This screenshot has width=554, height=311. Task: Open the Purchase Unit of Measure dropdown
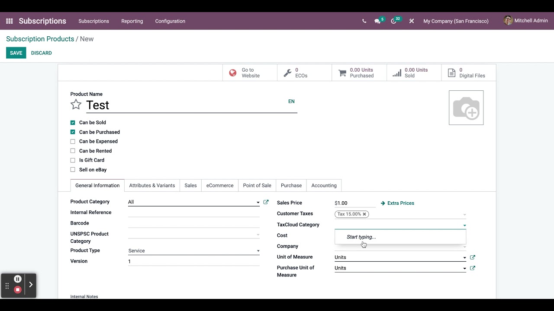(400, 268)
